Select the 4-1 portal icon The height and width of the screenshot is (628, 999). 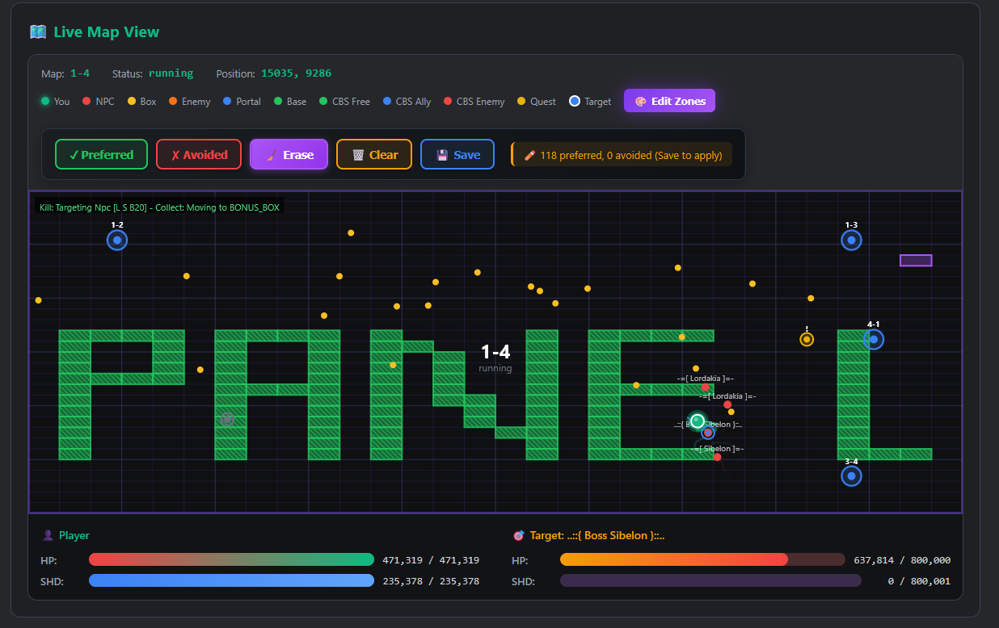[873, 339]
